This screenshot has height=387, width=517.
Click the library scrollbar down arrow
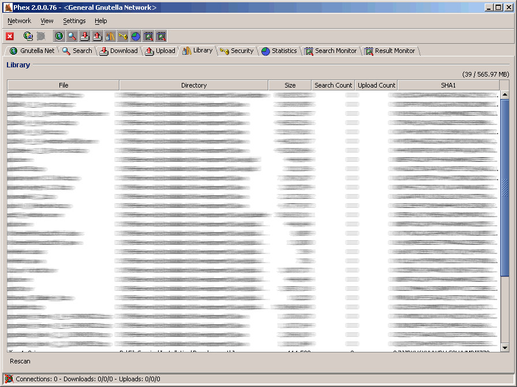pyautogui.click(x=505, y=347)
